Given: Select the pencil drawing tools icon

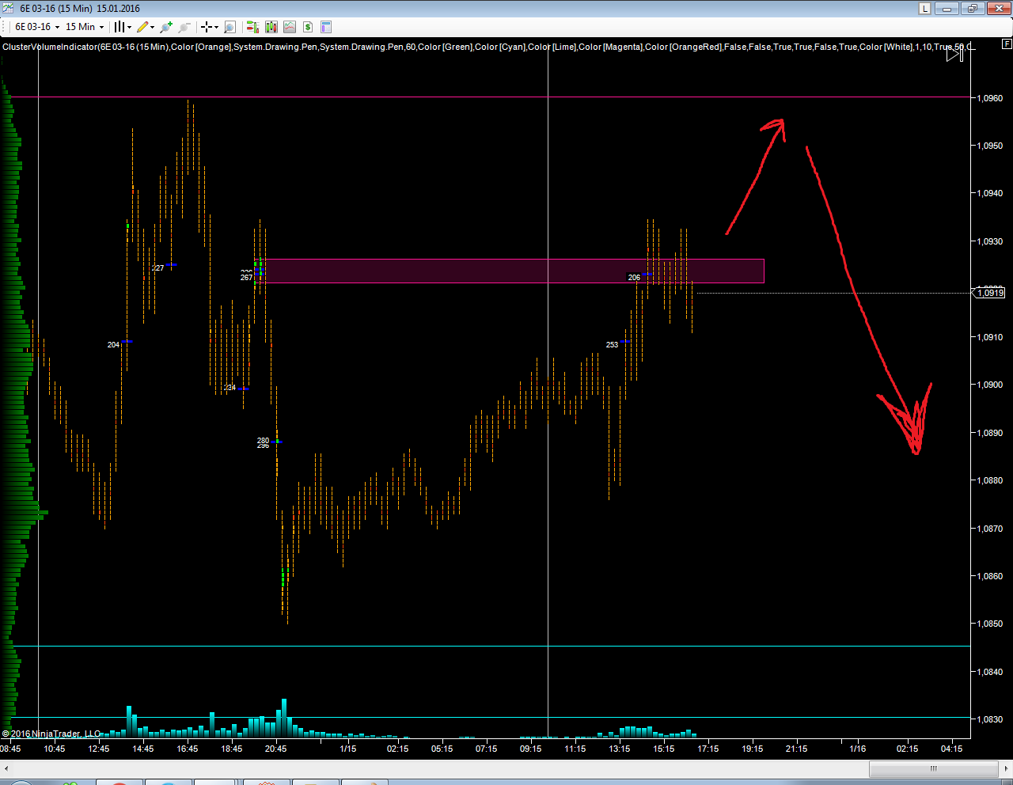Looking at the screenshot, I should pyautogui.click(x=142, y=27).
